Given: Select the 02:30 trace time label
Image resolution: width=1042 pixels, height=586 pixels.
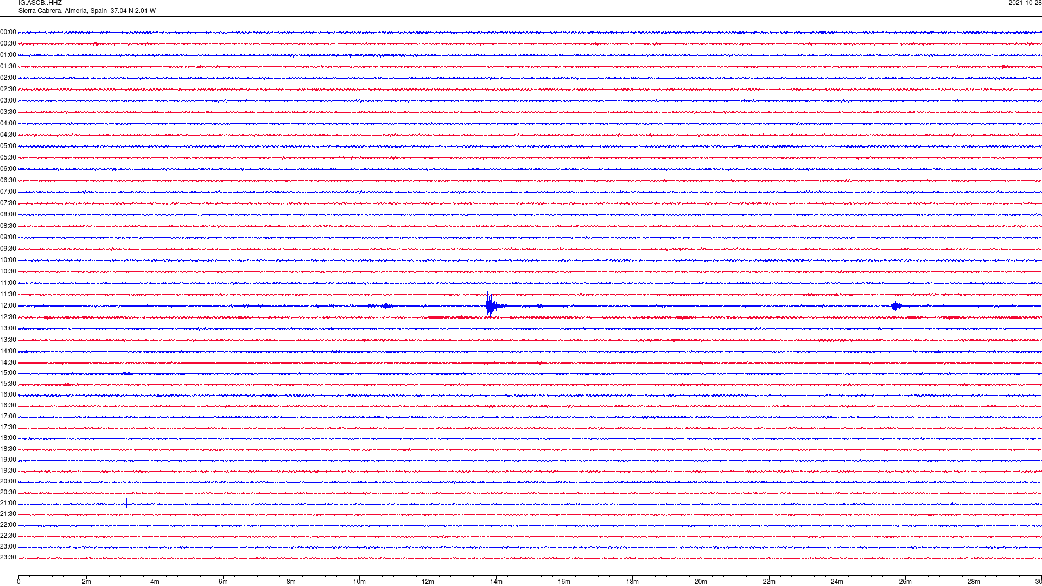Looking at the screenshot, I should (x=8, y=89).
